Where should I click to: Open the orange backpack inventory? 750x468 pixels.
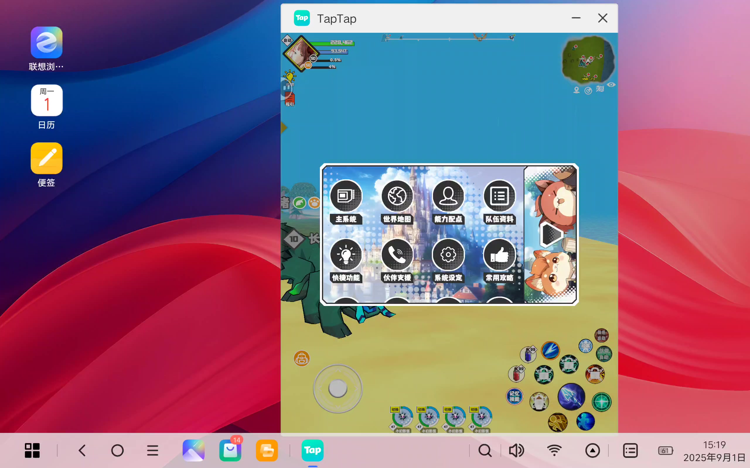tap(301, 359)
